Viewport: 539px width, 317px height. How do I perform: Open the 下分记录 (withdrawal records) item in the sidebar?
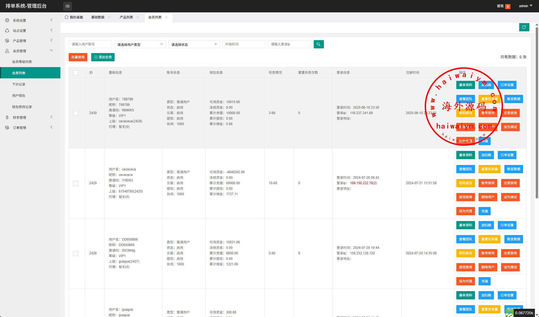tap(19, 84)
